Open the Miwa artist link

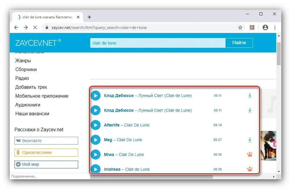109,155
